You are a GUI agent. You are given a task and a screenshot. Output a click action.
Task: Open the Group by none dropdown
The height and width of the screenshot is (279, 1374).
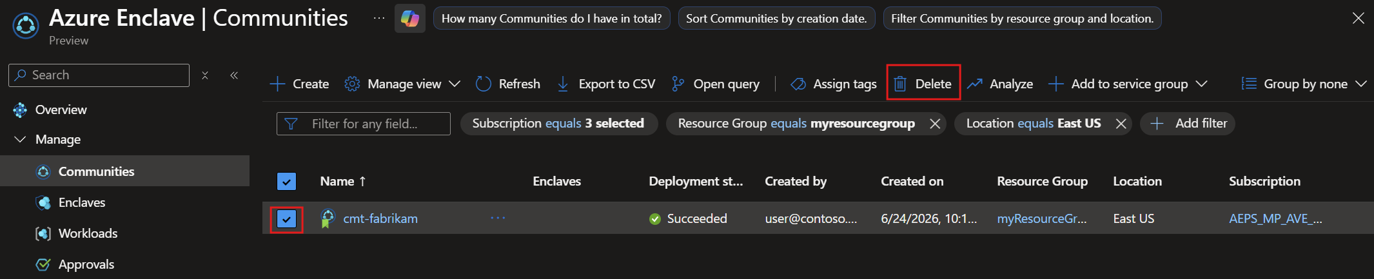(x=1304, y=84)
